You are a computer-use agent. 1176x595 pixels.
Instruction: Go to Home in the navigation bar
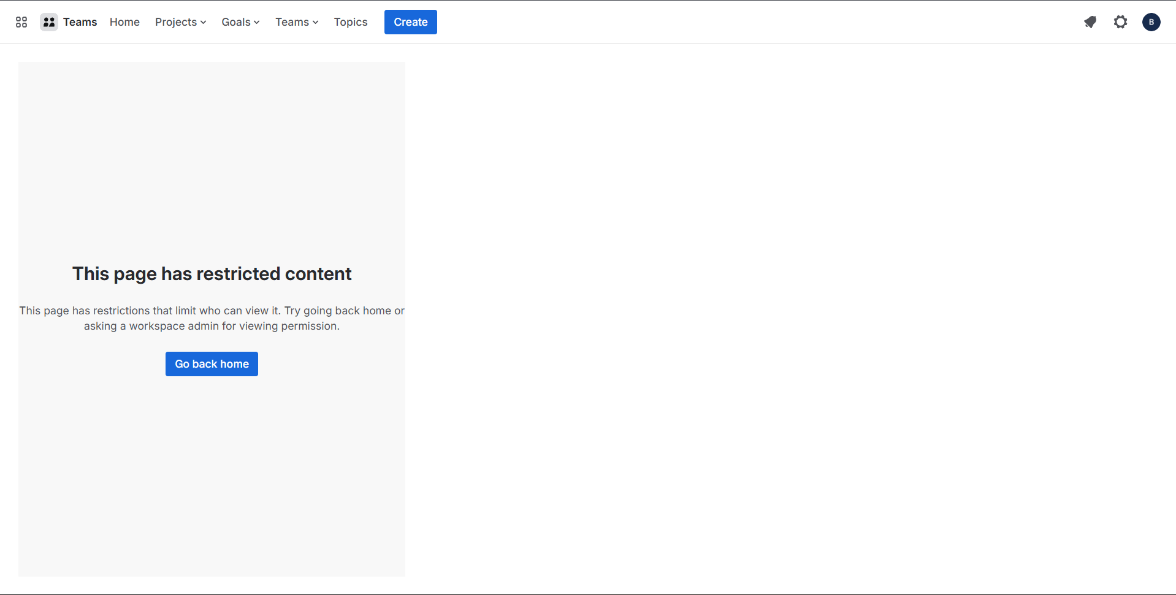[x=124, y=22]
